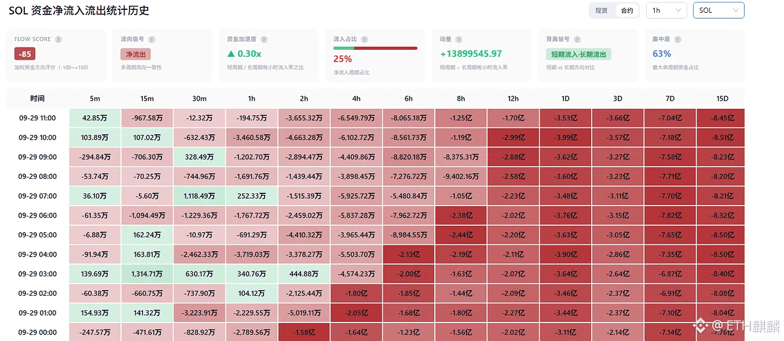Click the 短期流入·长期流出 divergence badge
The height and width of the screenshot is (341, 784).
tap(578, 54)
